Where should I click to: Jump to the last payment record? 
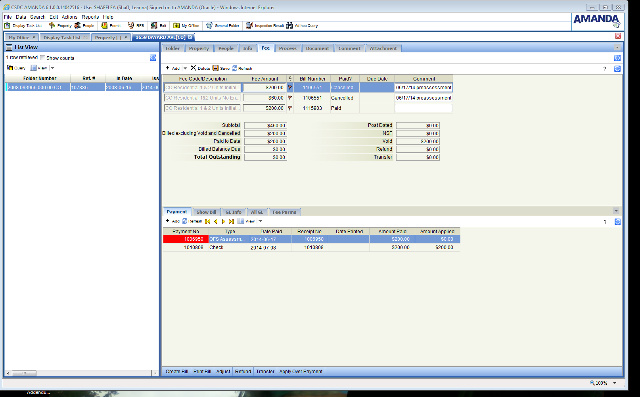click(x=231, y=221)
